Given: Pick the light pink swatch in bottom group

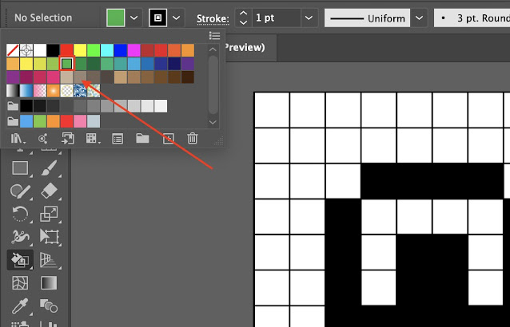Looking at the screenshot, I should [x=80, y=121].
